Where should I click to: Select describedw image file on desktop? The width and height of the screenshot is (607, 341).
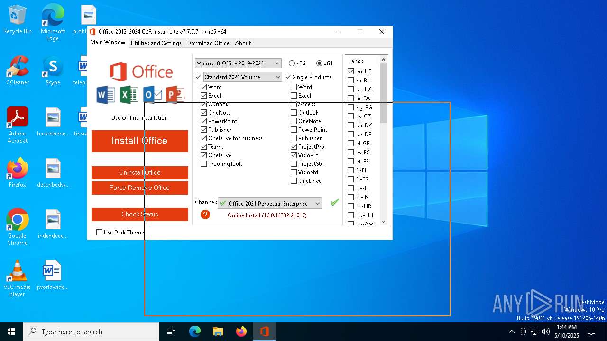coord(53,173)
